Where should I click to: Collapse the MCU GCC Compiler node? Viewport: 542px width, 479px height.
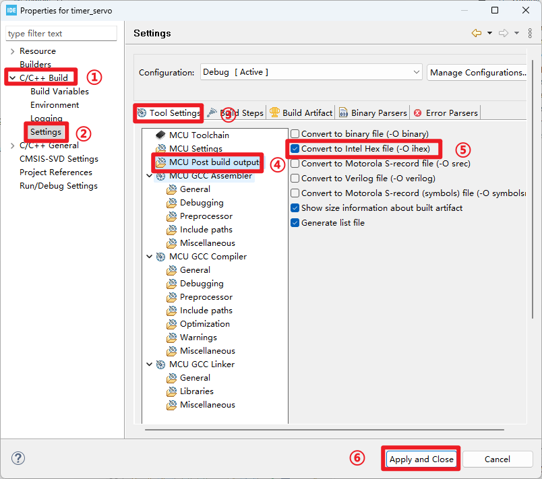coord(150,257)
